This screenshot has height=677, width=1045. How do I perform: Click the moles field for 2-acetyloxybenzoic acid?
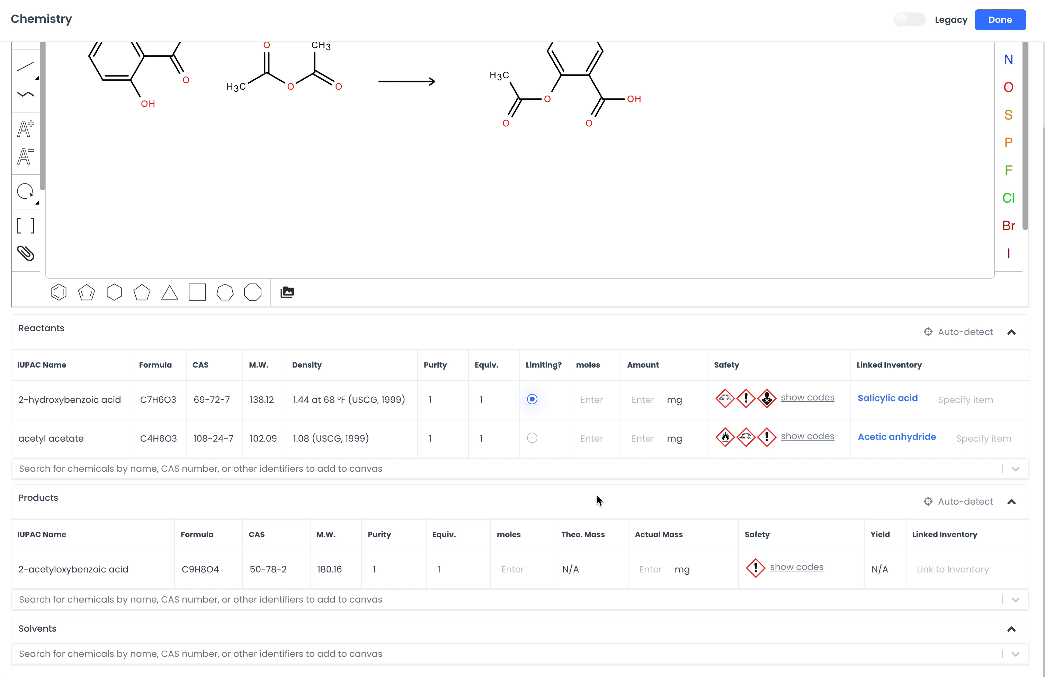click(x=512, y=569)
